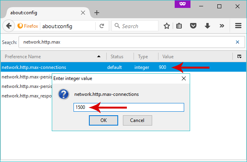Minimize the Firefox window
247x162 pixels.
201,6
